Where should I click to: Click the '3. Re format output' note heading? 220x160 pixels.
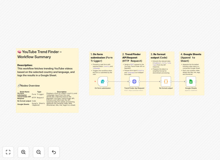[159, 56]
